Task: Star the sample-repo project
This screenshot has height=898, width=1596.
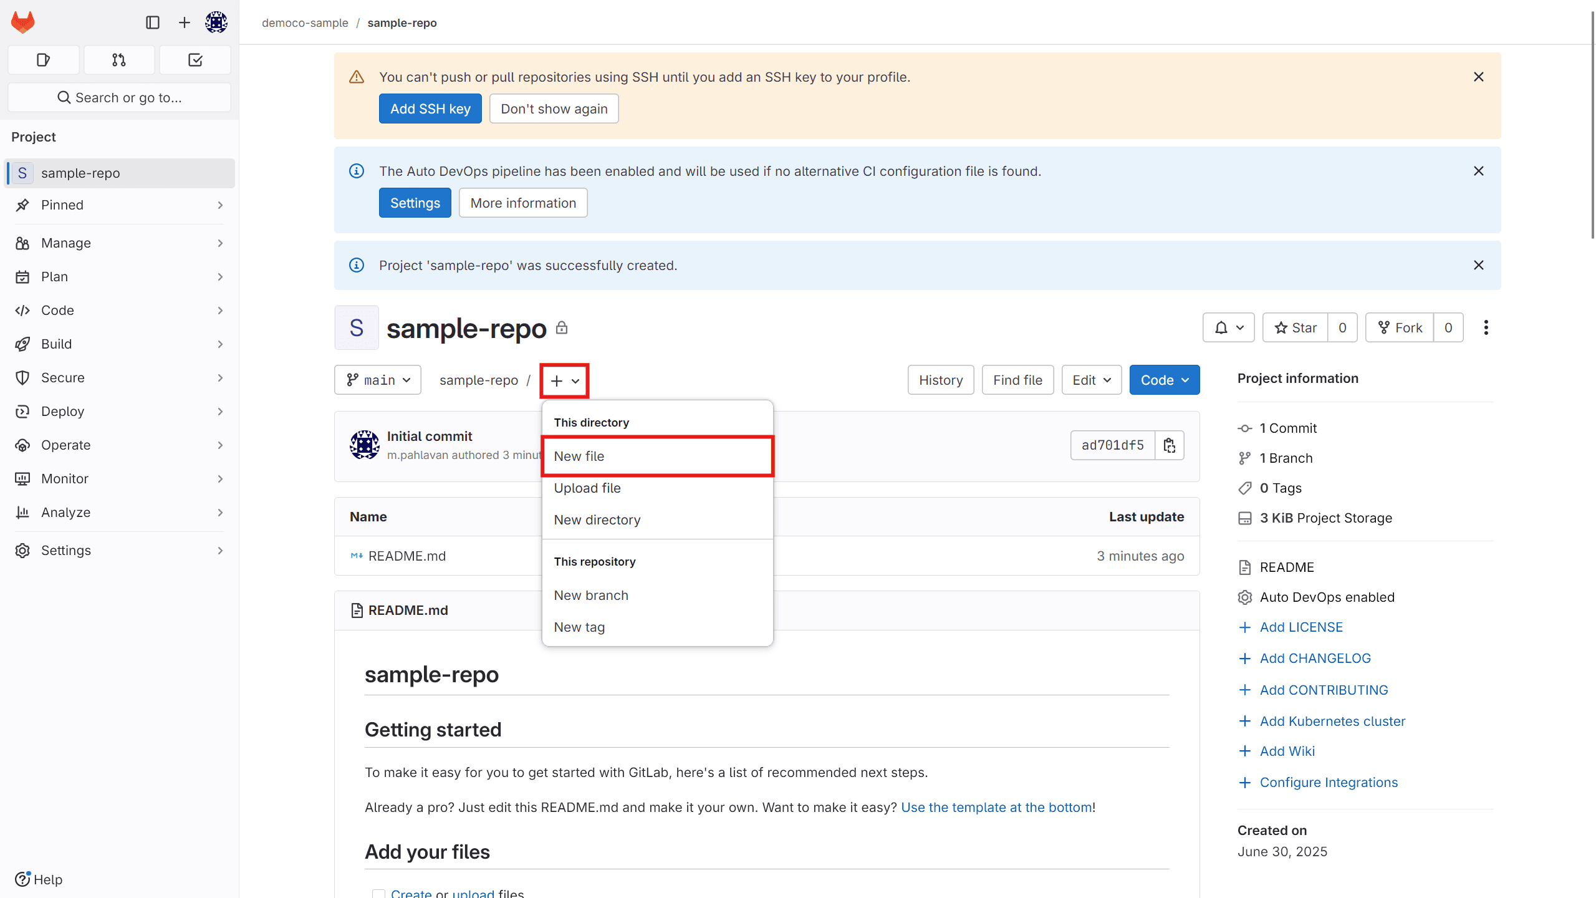Action: [x=1296, y=327]
